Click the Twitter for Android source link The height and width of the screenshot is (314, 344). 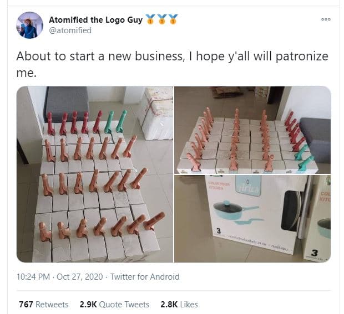coord(145,277)
